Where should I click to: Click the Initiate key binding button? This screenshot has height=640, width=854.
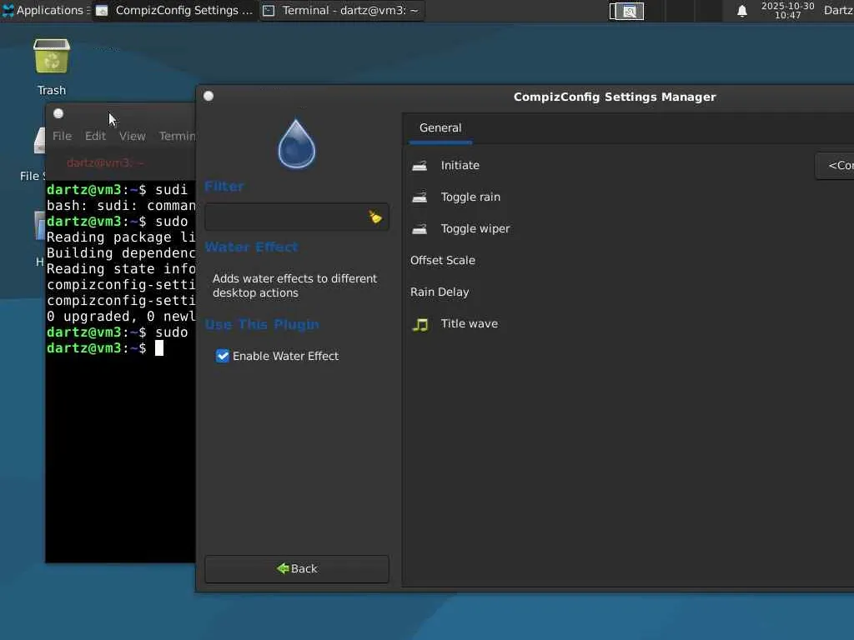tap(834, 166)
